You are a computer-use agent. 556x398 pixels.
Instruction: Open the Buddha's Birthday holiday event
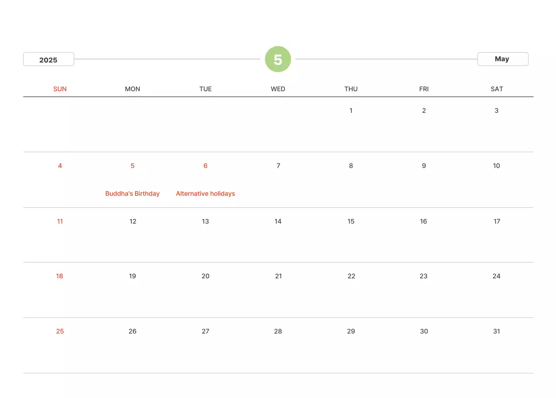[132, 194]
